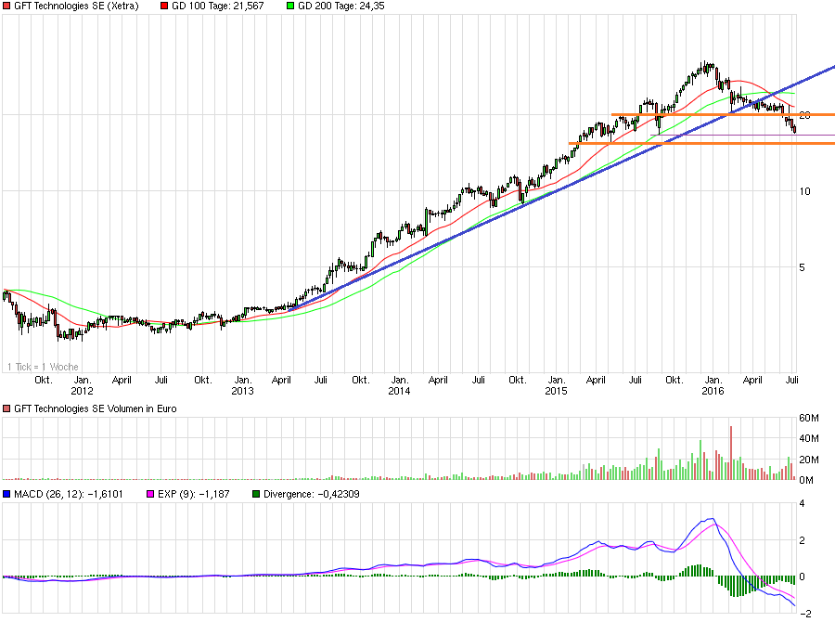The image size is (835, 622).
Task: Click the 2012 year label on time axis
Action: [x=82, y=391]
